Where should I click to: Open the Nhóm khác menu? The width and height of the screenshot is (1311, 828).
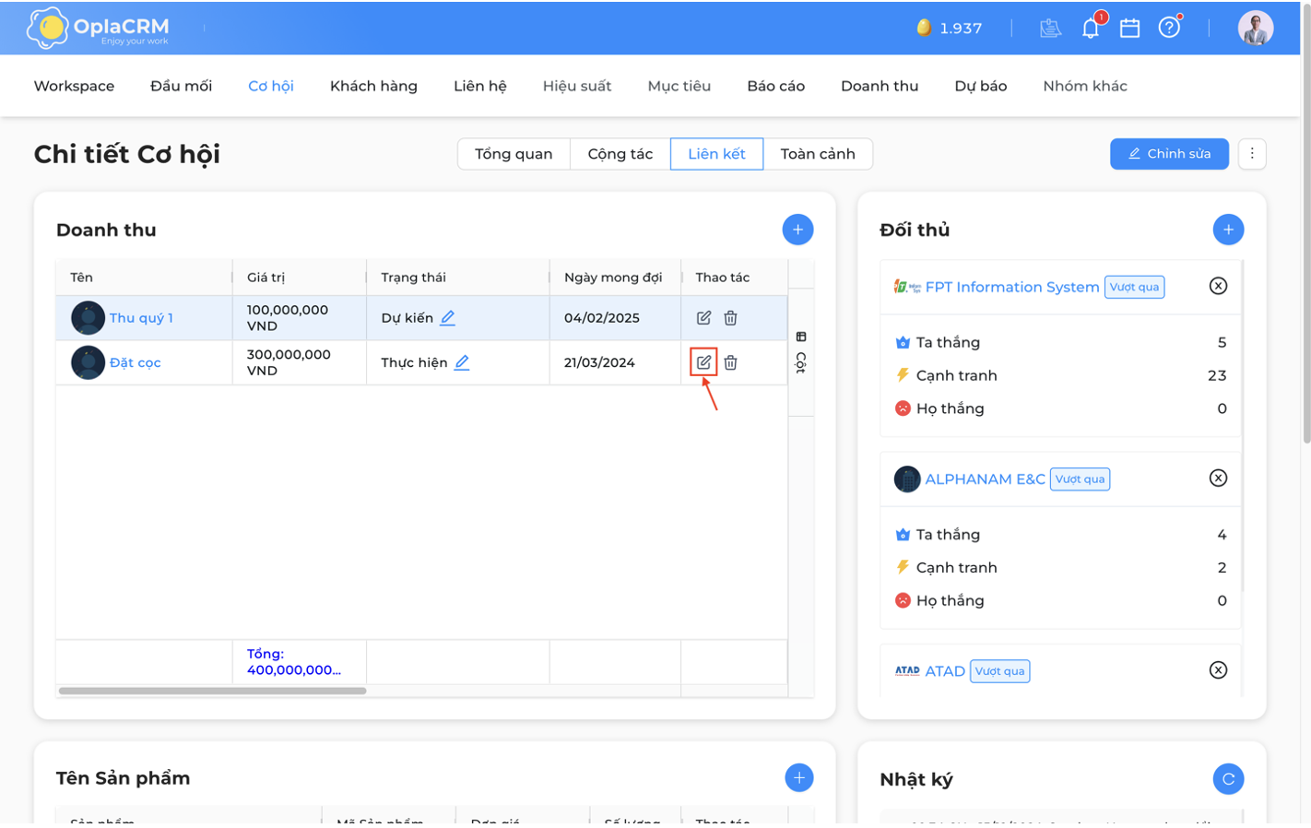[x=1085, y=86]
